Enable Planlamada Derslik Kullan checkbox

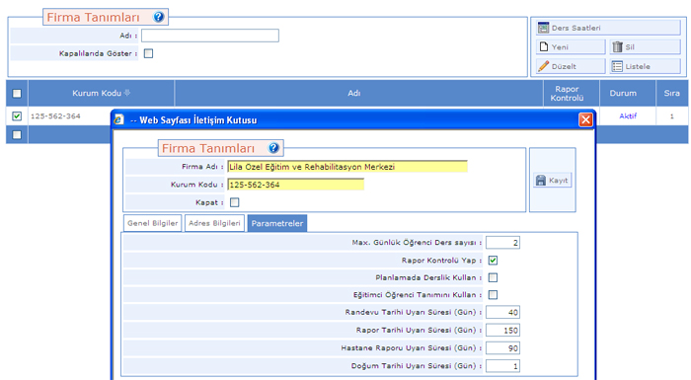[x=493, y=277]
